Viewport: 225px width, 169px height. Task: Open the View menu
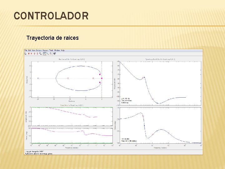point(33,50)
